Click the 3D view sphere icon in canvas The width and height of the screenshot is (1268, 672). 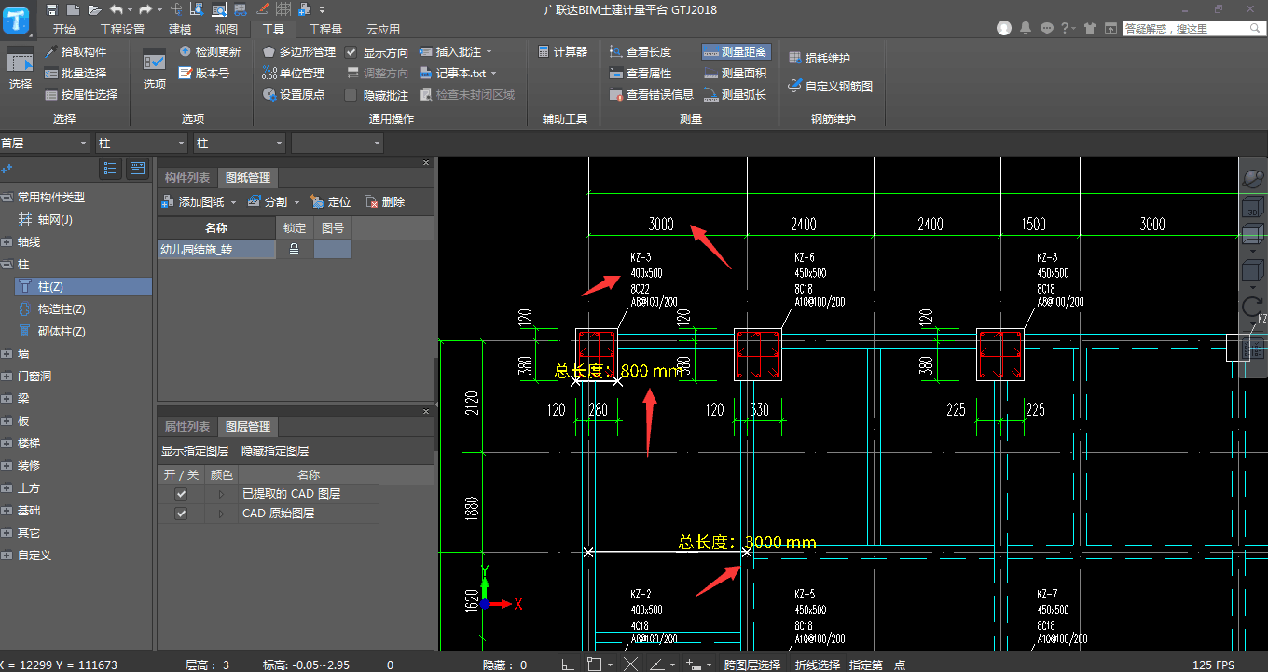pyautogui.click(x=1254, y=178)
